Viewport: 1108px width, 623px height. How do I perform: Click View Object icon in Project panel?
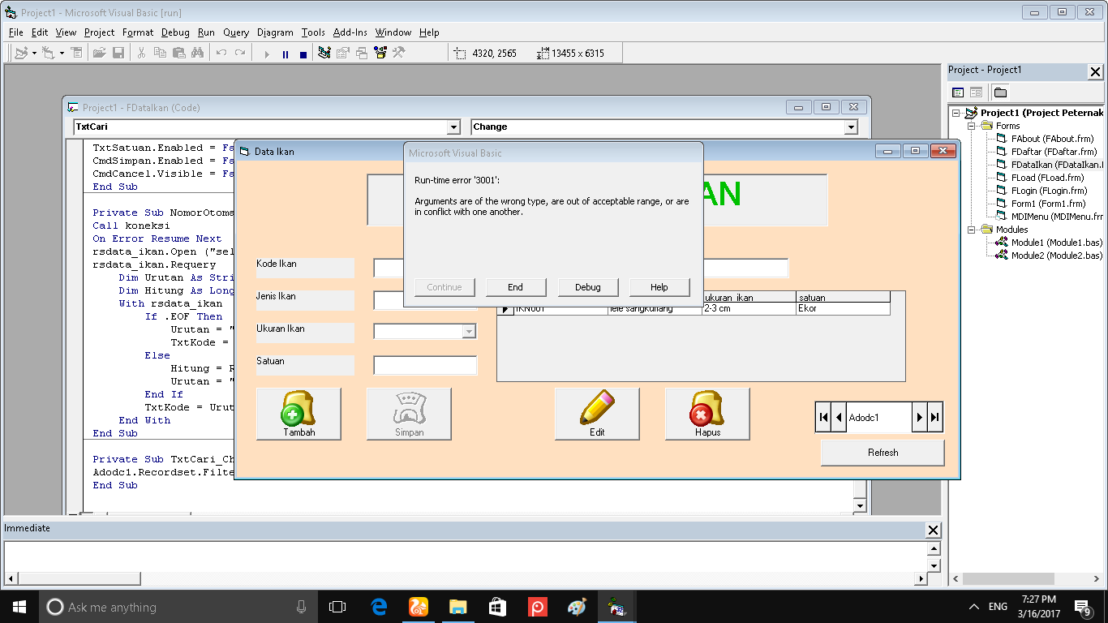coord(976,92)
